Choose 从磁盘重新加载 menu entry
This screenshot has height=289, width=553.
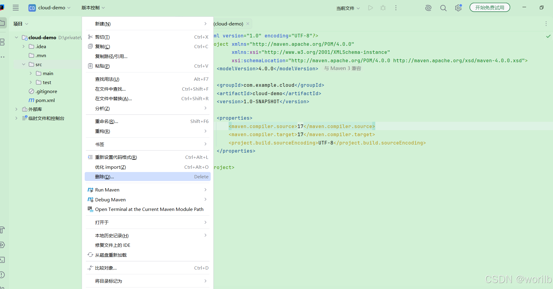[x=148, y=255]
